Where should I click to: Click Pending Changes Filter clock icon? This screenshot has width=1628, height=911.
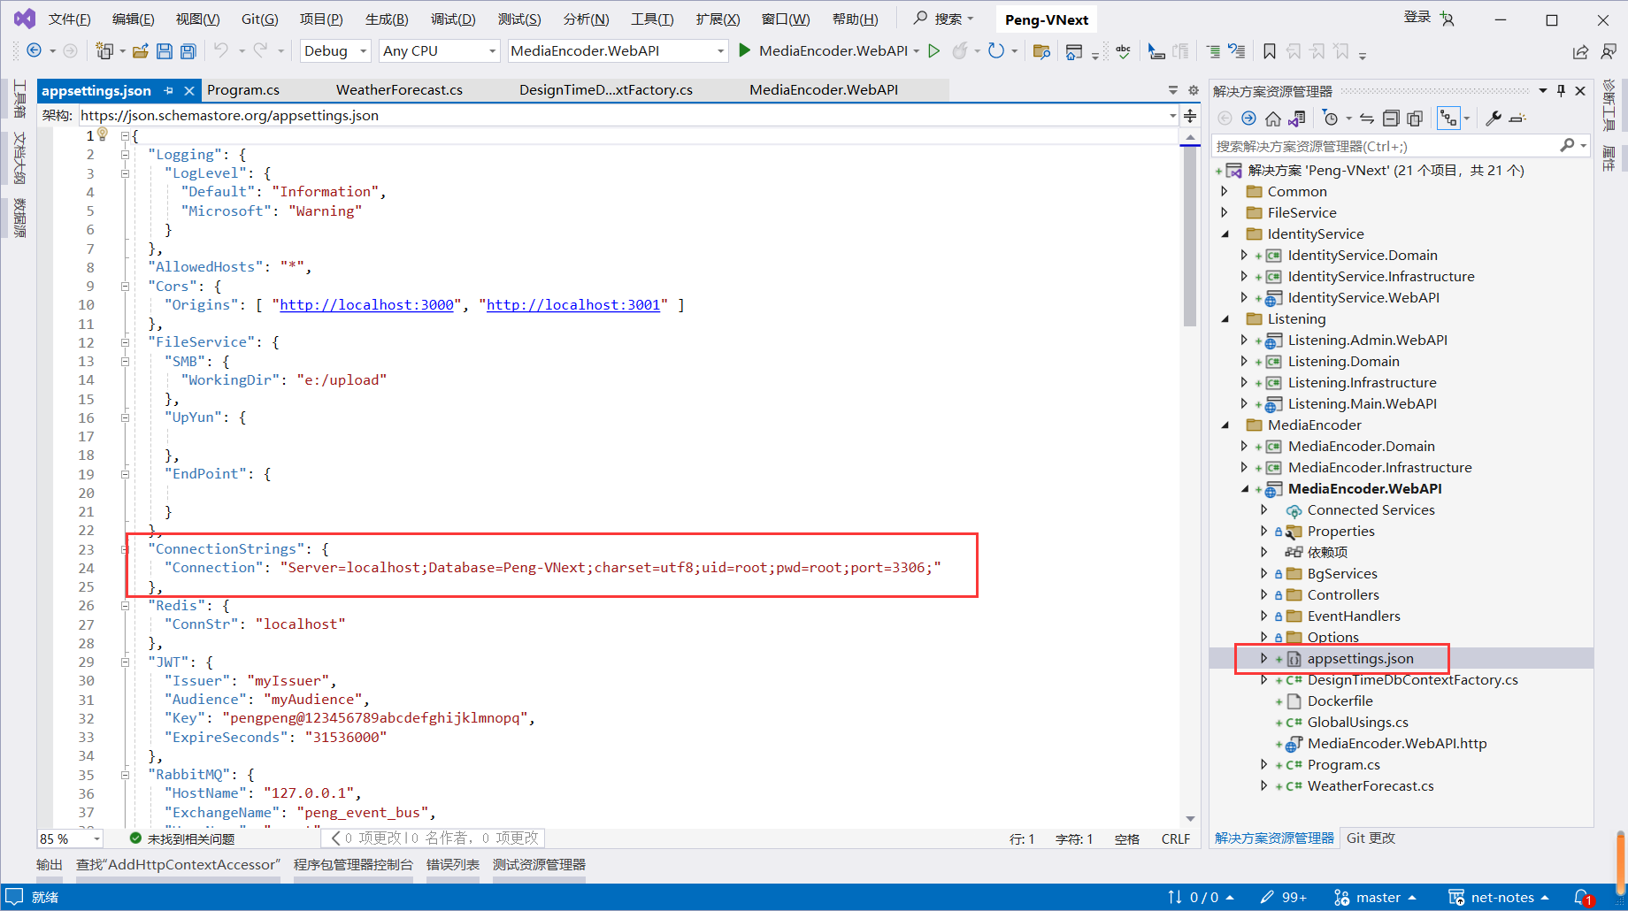click(1330, 119)
